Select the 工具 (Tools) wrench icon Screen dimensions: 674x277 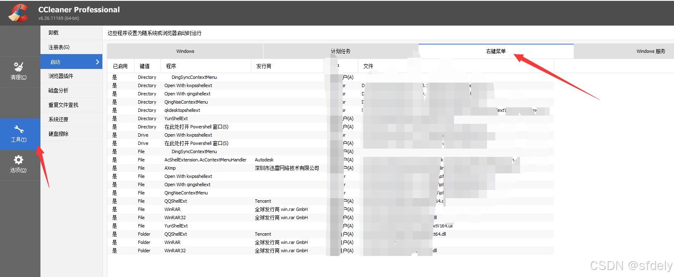(19, 130)
